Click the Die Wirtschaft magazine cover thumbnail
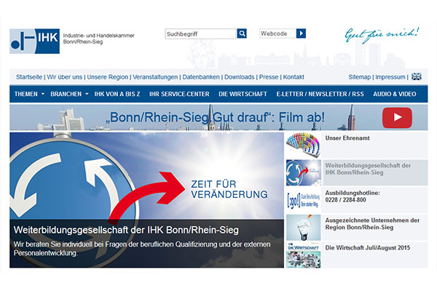This screenshot has height=291, width=437. click(304, 255)
